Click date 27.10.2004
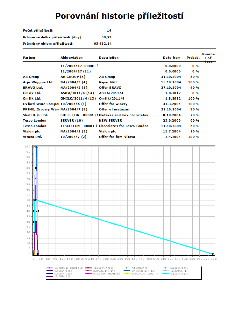 (x=171, y=87)
